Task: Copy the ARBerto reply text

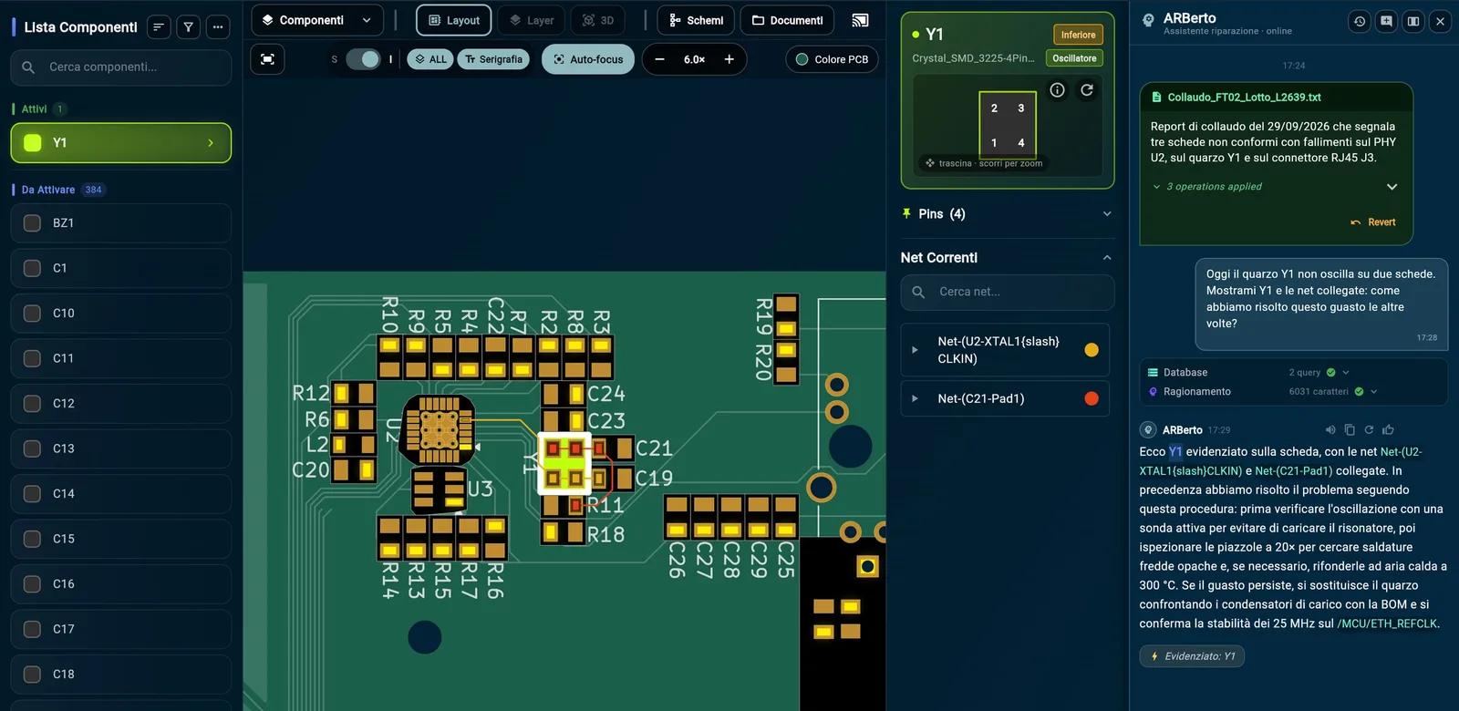Action: click(1350, 429)
